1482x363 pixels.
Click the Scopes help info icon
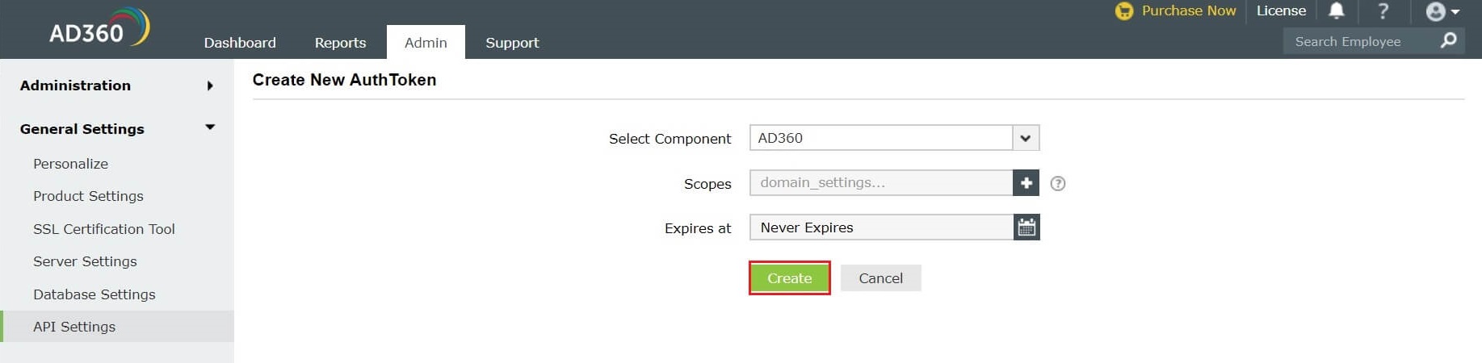point(1057,184)
